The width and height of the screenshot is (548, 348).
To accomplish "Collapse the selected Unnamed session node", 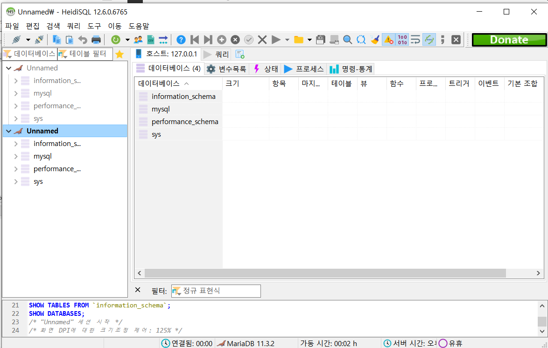I will click(x=9, y=131).
